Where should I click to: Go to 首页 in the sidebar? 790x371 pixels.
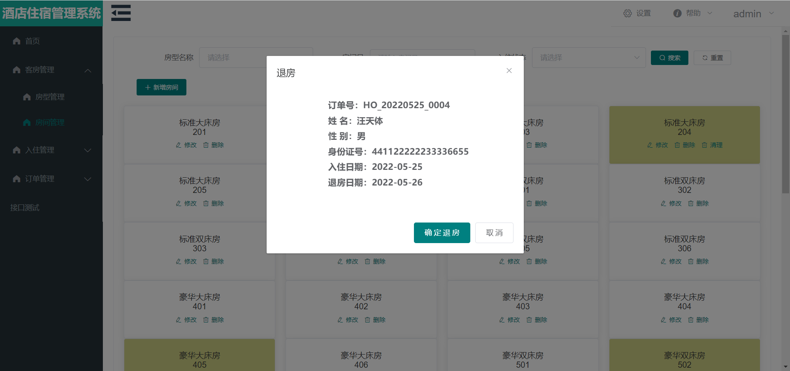(51, 41)
